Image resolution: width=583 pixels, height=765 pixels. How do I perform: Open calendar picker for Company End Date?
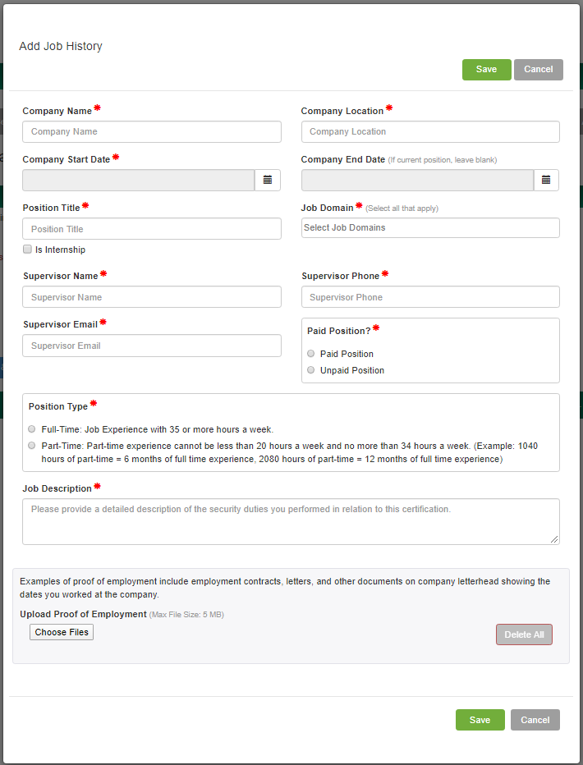pos(546,180)
